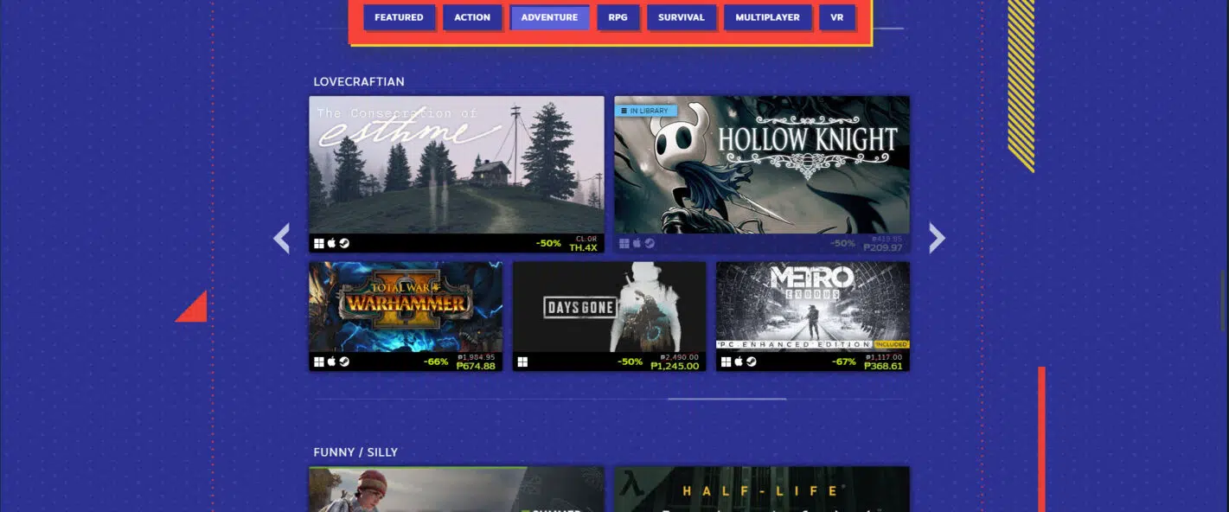The image size is (1229, 512).
Task: Click the Steam icon on Hollow Knight
Action: [650, 244]
